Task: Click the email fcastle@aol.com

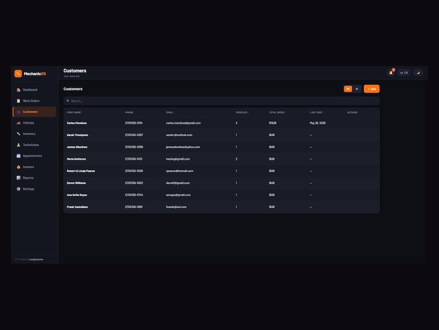Action: (x=176, y=207)
